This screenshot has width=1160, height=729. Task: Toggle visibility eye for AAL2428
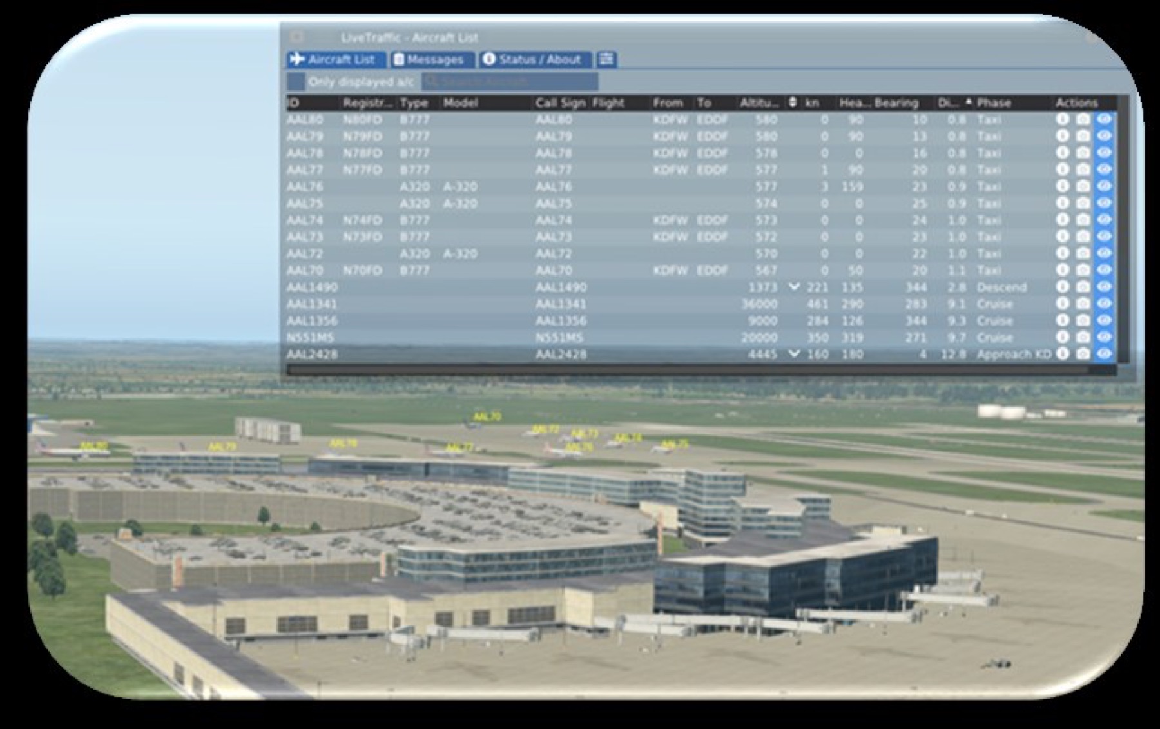click(1105, 354)
